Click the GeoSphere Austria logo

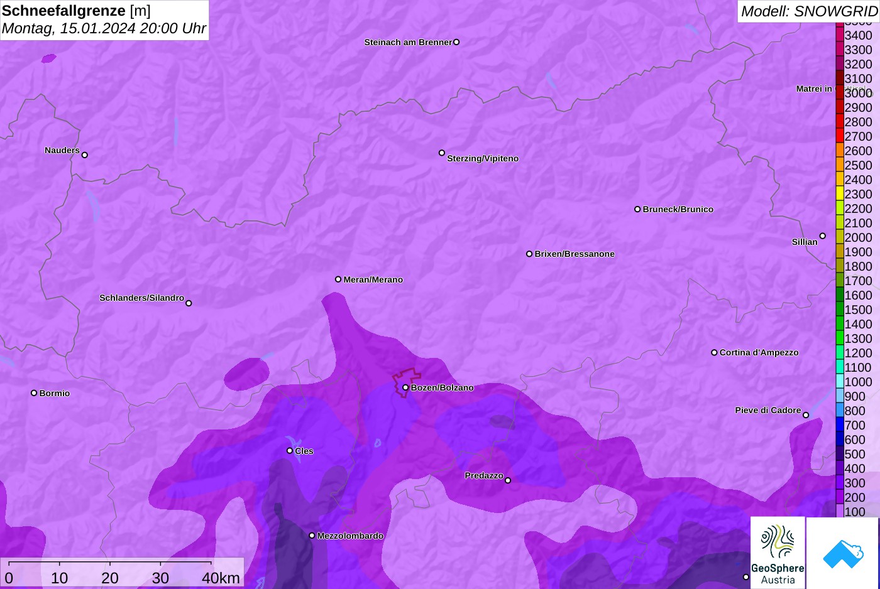pos(778,553)
